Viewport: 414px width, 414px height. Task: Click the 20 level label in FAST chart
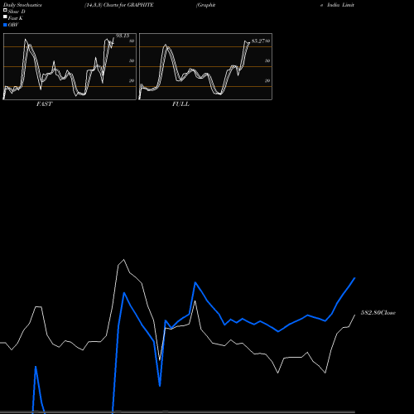[x=132, y=80]
